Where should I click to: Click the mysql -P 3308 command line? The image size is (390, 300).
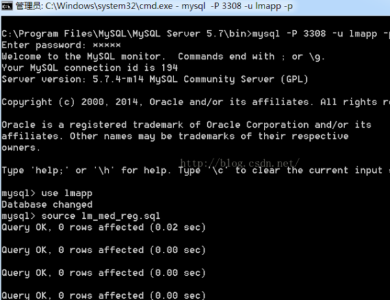pos(195,33)
